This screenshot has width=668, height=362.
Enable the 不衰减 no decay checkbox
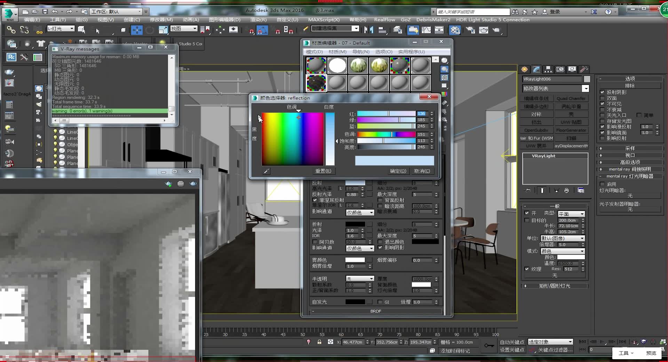(x=602, y=110)
